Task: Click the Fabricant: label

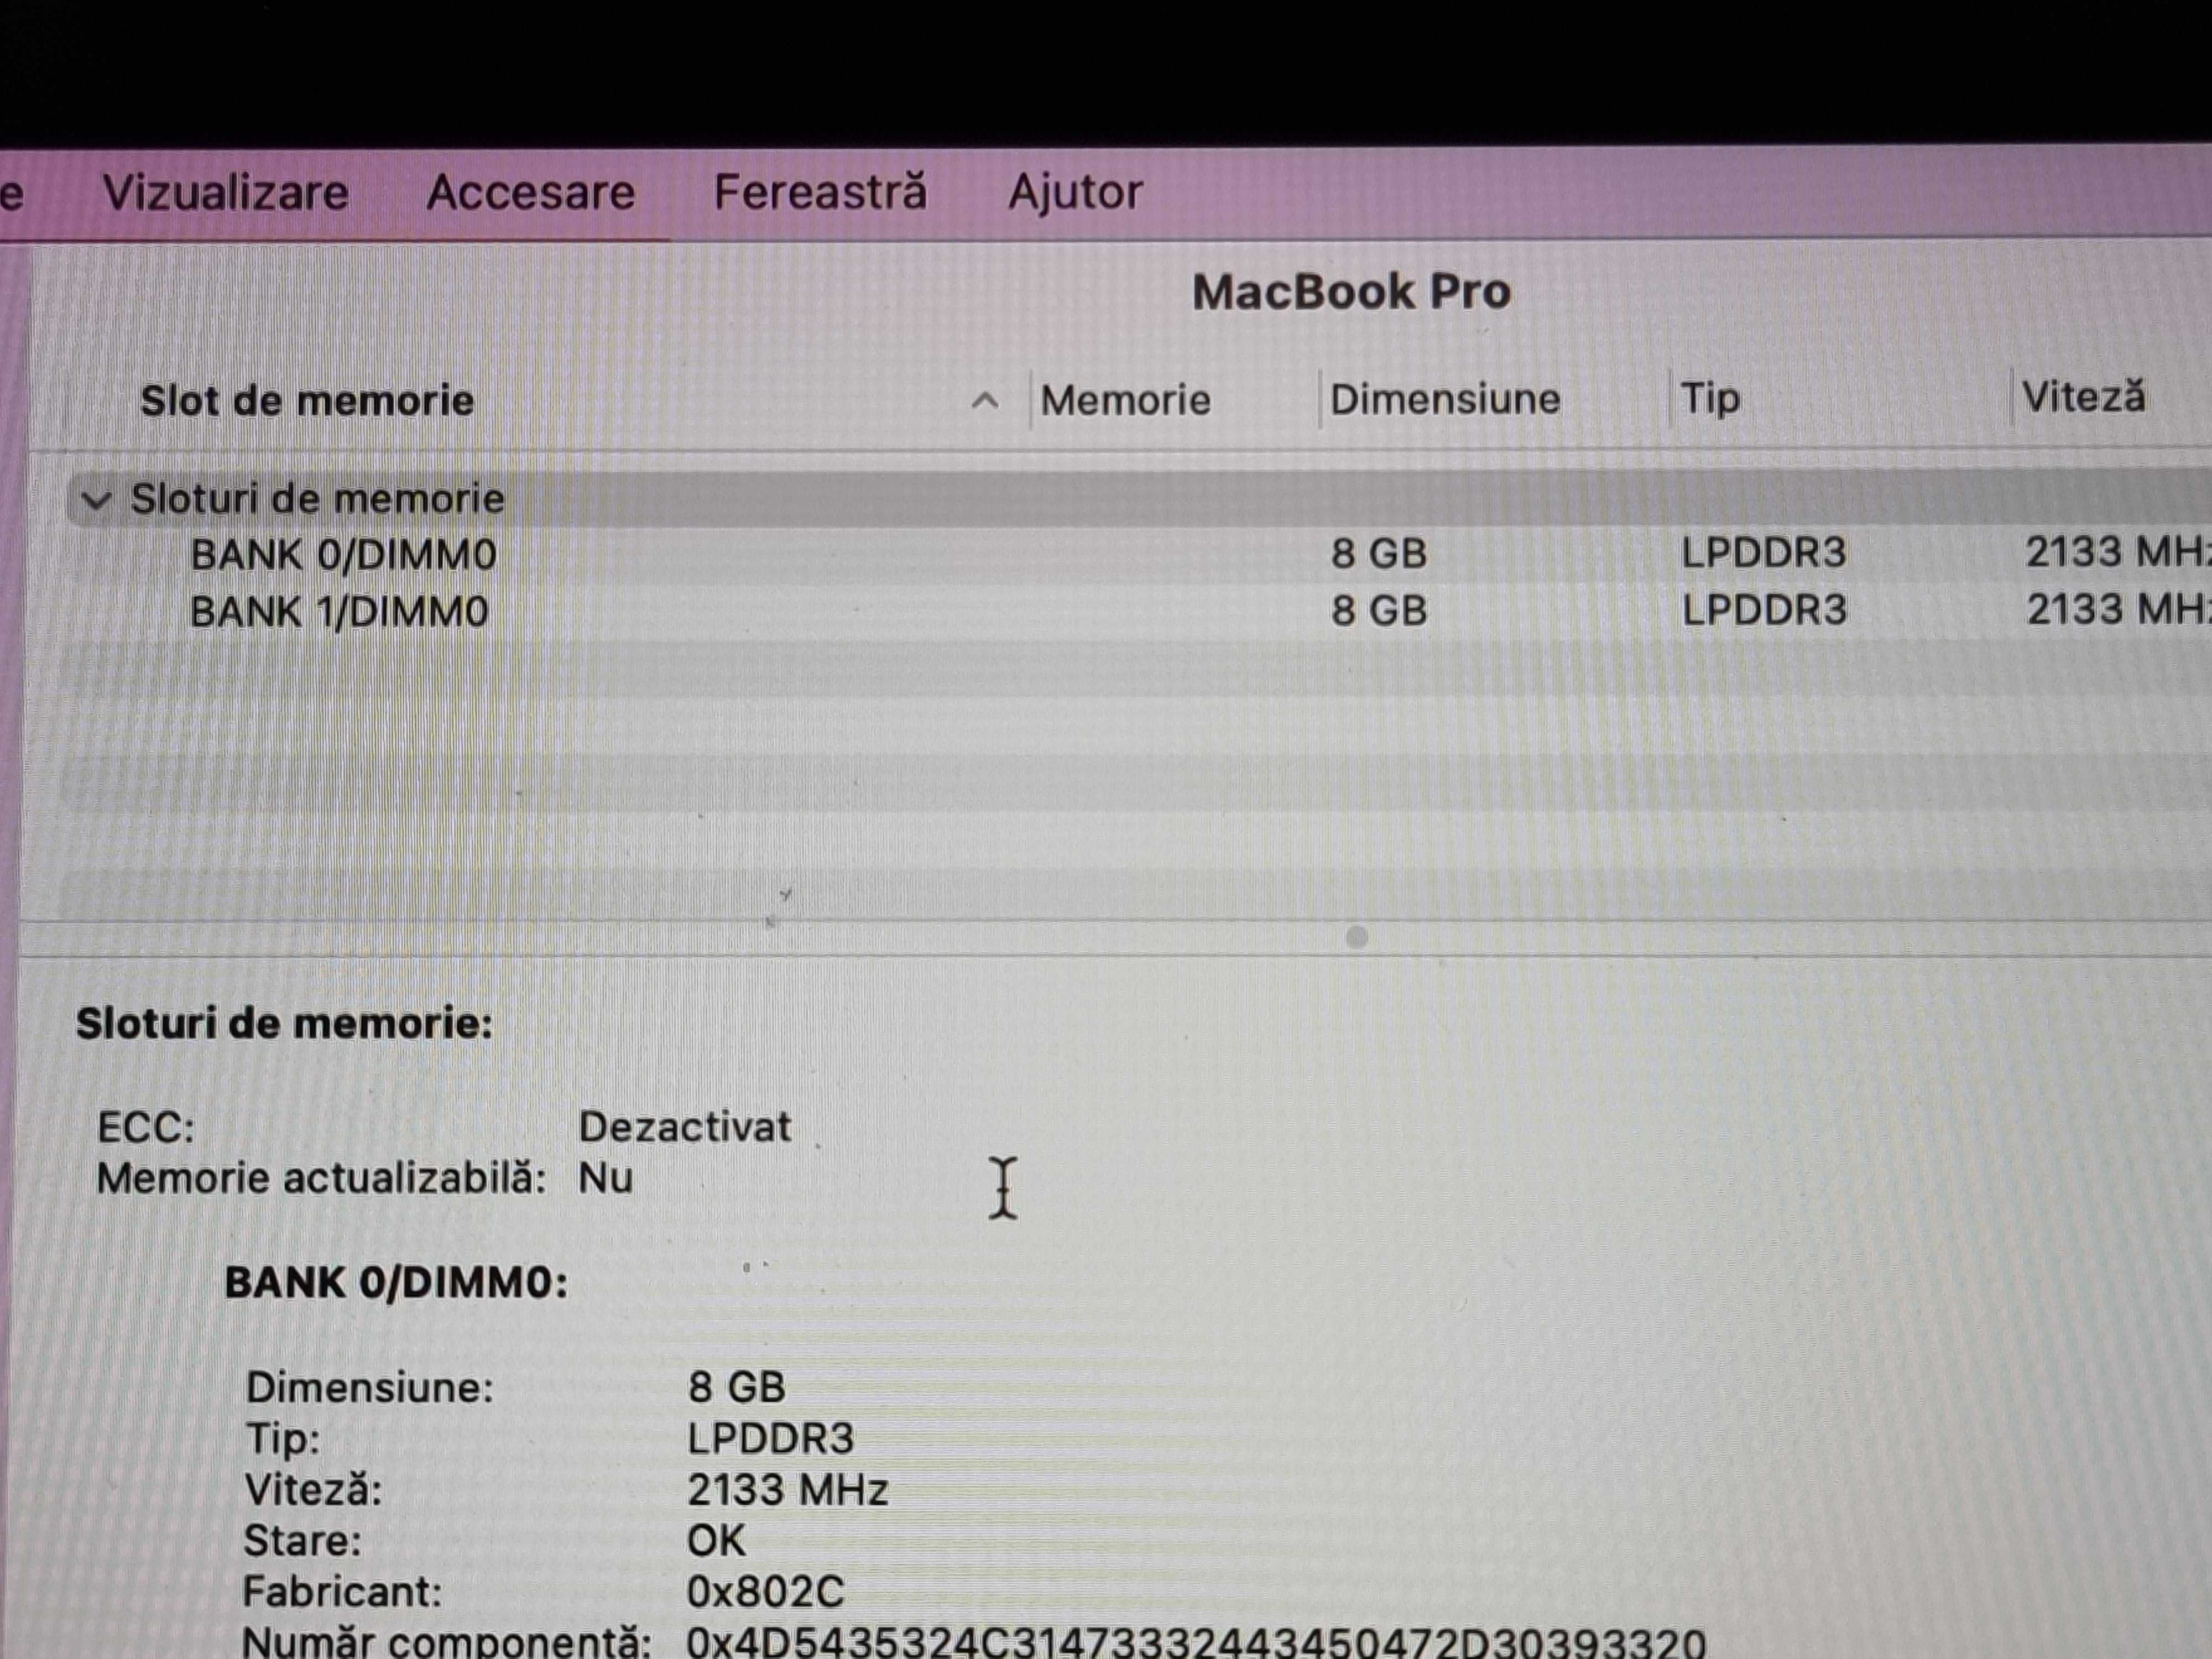Action: point(342,1592)
